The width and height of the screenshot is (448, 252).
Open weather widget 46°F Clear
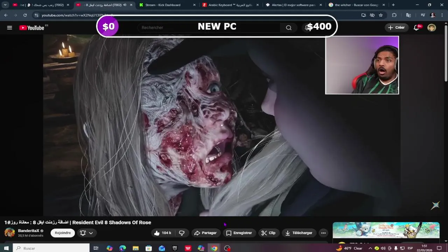click(349, 248)
